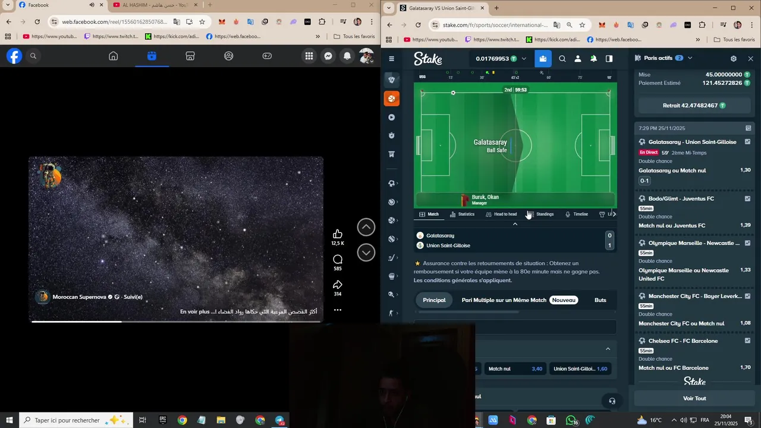This screenshot has width=761, height=428.
Task: Open Les conditions générales s'appliquent link
Action: pyautogui.click(x=463, y=281)
